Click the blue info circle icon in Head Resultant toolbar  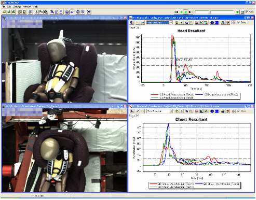(x=212, y=22)
